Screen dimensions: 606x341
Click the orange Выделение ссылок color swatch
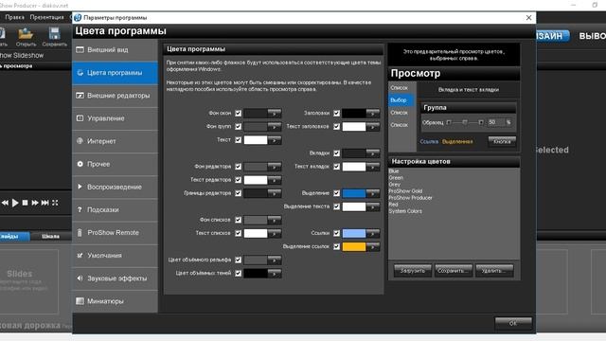click(354, 246)
